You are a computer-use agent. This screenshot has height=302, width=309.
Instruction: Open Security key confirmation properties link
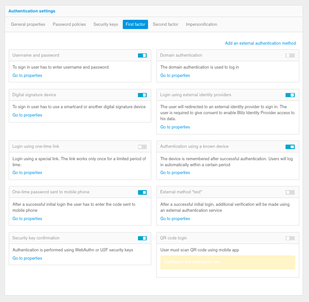click(x=27, y=258)
